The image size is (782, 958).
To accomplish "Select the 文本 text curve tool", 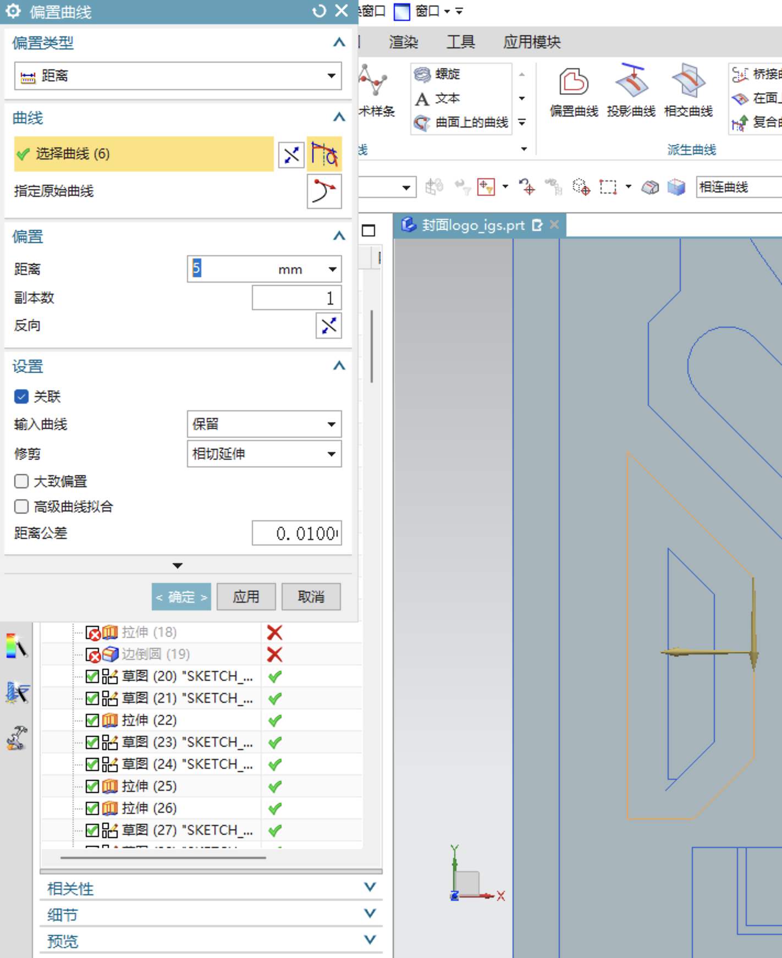I will pos(438,98).
